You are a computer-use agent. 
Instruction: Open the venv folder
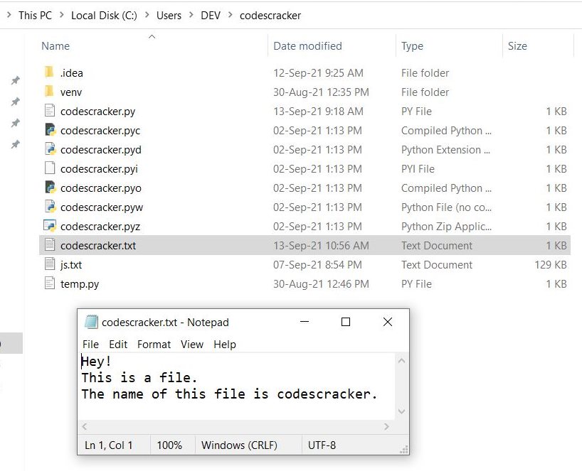pyautogui.click(x=72, y=92)
